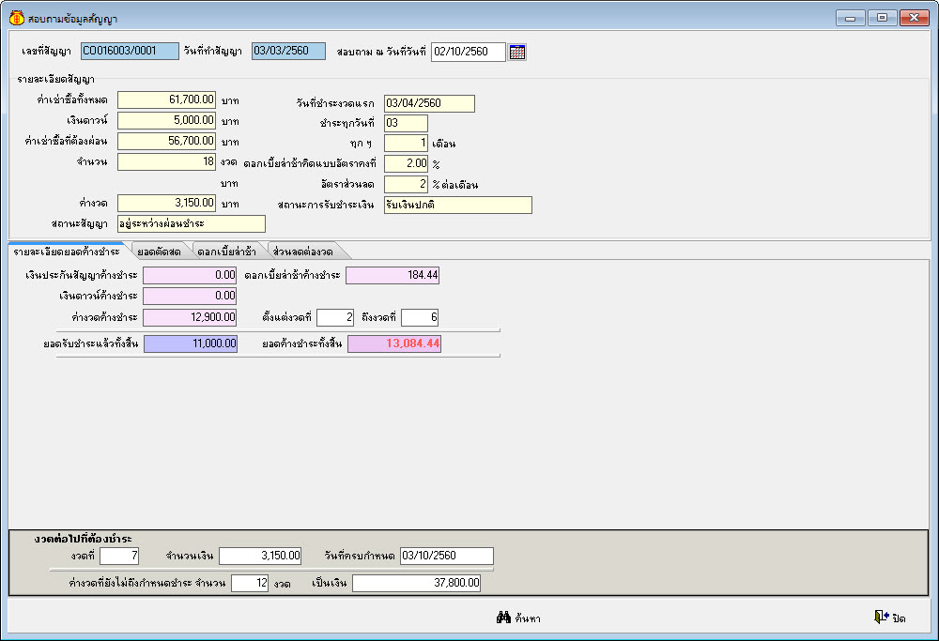Click the remaining amount field 37,800.00

point(416,583)
